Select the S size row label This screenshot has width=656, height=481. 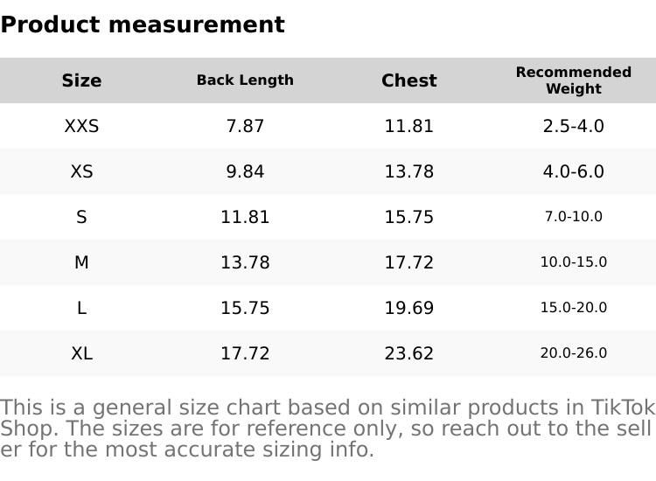click(81, 217)
